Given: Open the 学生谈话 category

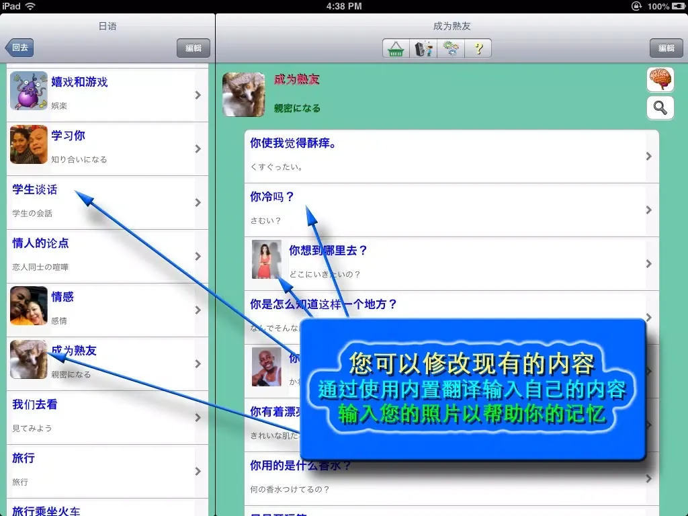Looking at the screenshot, I should tap(107, 203).
